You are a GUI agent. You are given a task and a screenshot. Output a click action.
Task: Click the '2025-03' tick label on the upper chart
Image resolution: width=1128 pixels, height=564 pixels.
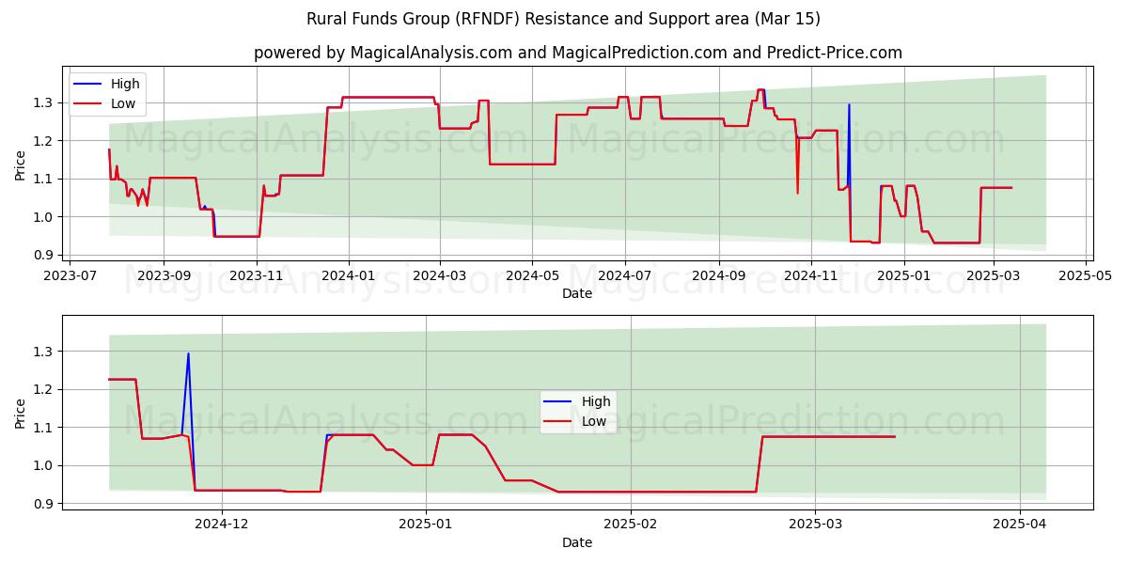click(x=994, y=276)
